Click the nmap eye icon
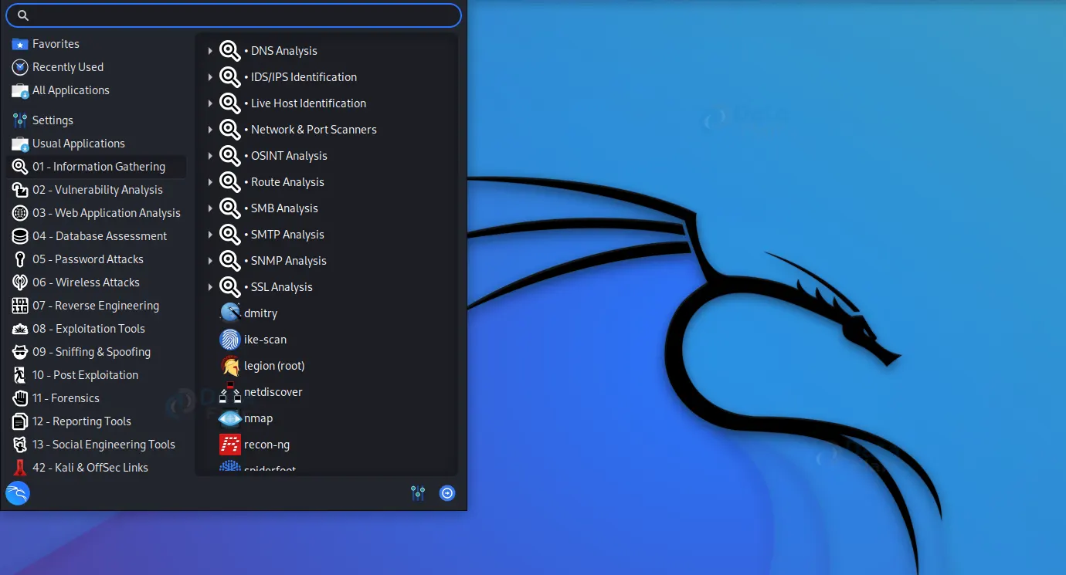The height and width of the screenshot is (575, 1066). click(x=230, y=418)
